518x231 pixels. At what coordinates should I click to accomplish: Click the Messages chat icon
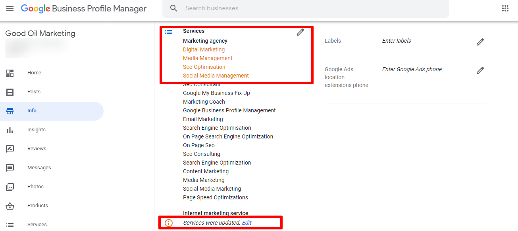click(x=10, y=168)
